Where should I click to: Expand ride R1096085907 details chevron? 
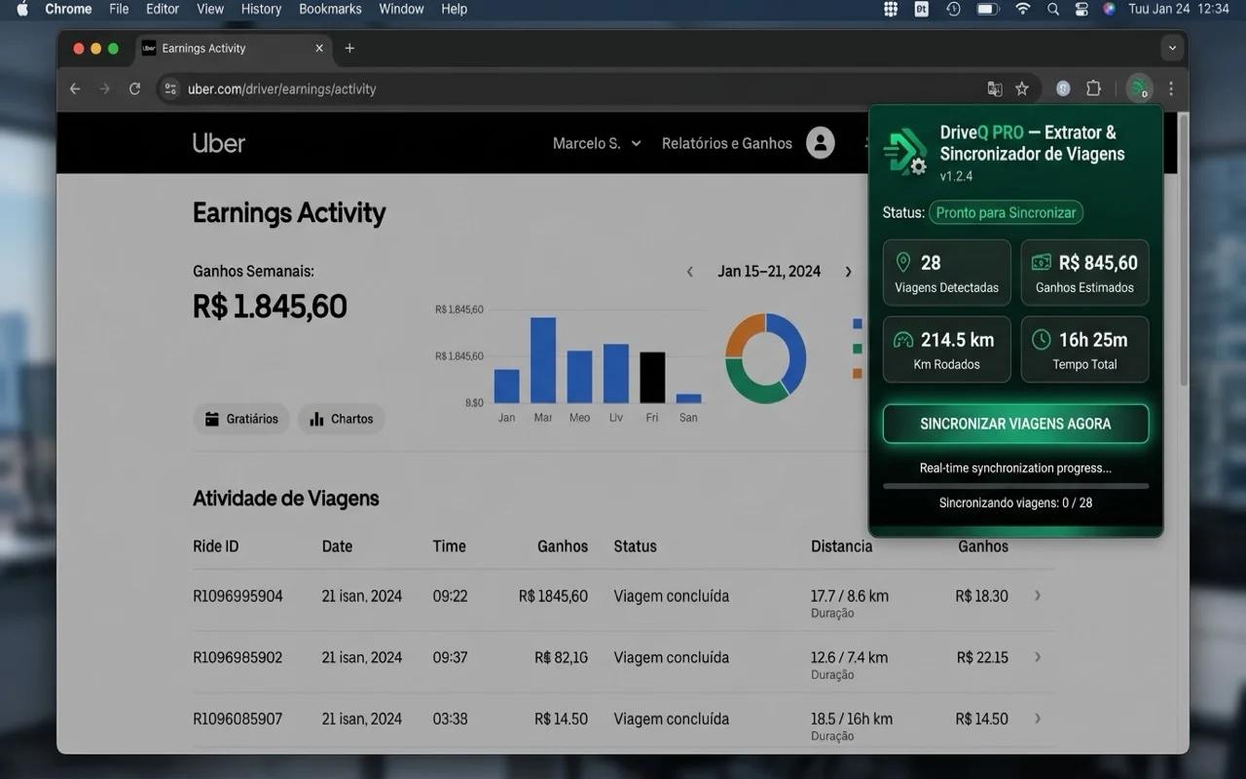(1038, 718)
